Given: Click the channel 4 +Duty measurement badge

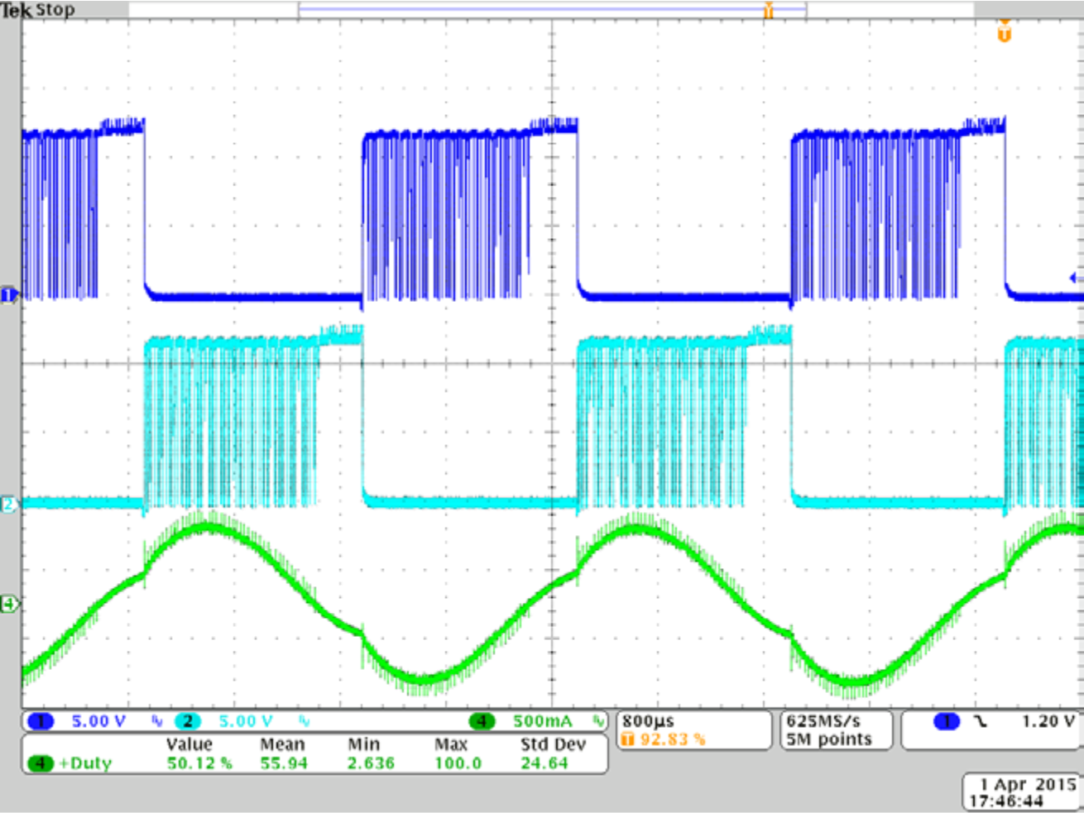Looking at the screenshot, I should 40,763.
